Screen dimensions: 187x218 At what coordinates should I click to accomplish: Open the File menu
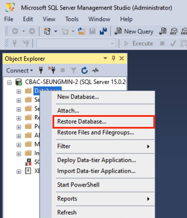tap(9, 19)
